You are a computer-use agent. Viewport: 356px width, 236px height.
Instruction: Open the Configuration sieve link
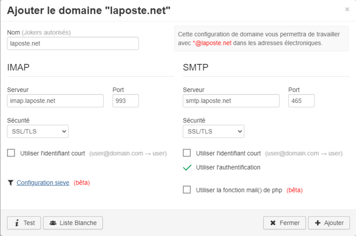pyautogui.click(x=43, y=182)
